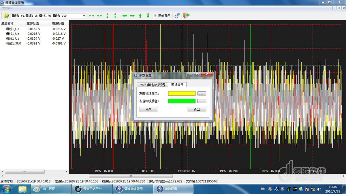
Task: Click the horizontal expand arrows icon
Action: [x=91, y=16]
